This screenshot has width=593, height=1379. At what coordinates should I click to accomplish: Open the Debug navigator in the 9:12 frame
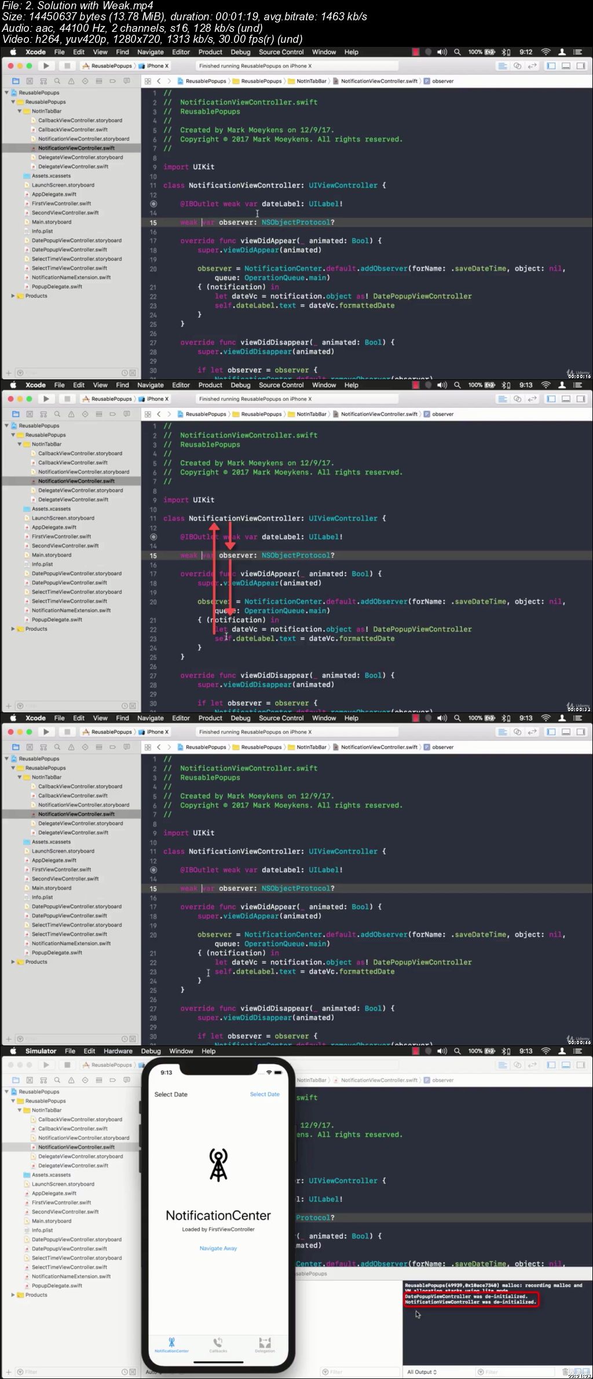[99, 81]
